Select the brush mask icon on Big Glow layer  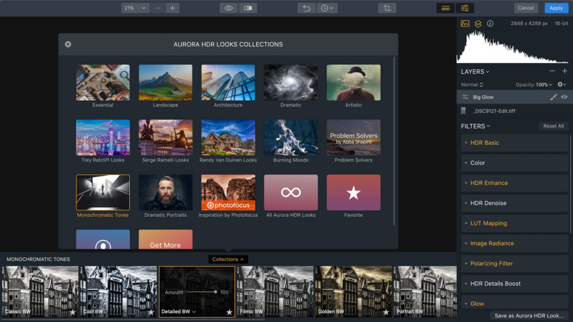tap(553, 97)
